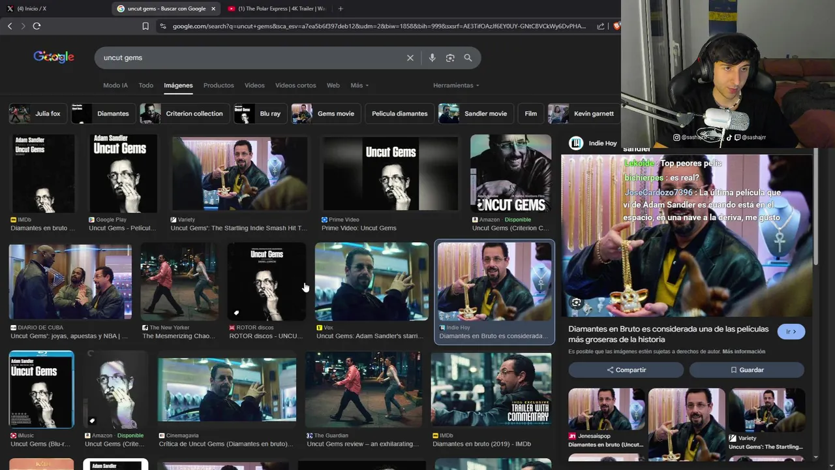Search inside image with the lens icon on preview
The image size is (835, 470).
577,303
